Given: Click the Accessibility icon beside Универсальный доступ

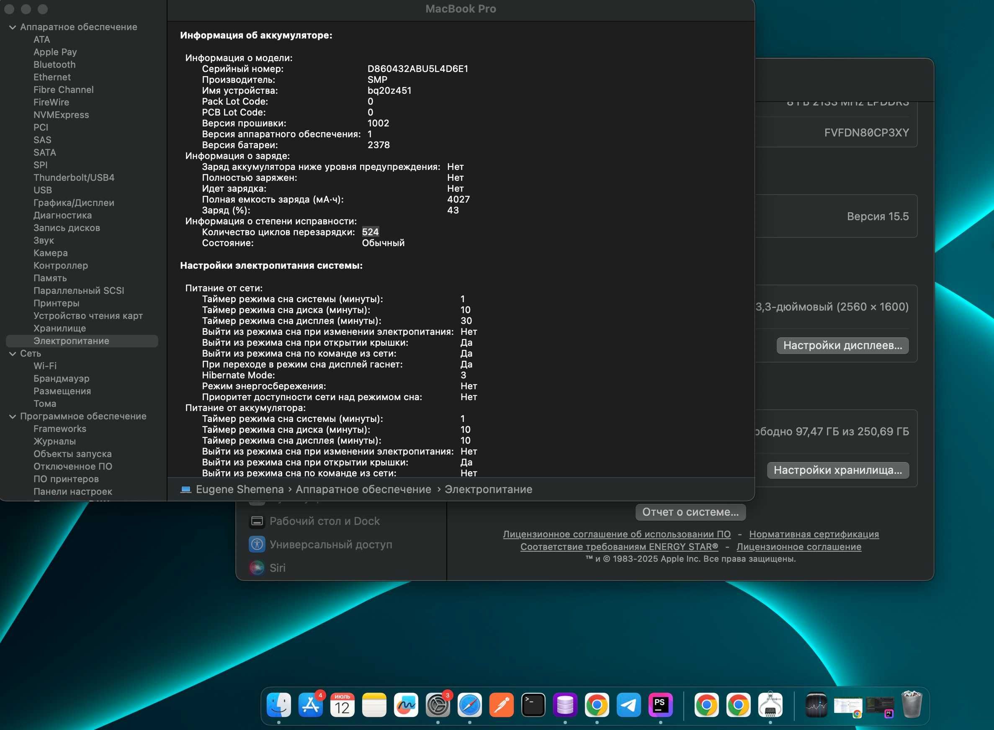Looking at the screenshot, I should (x=257, y=545).
